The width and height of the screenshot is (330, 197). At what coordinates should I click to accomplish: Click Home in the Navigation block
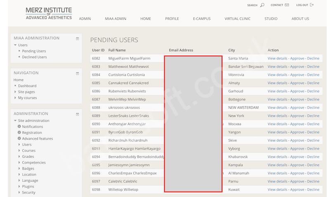(19, 80)
